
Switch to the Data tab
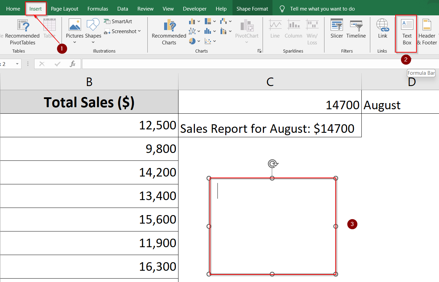[x=123, y=9]
